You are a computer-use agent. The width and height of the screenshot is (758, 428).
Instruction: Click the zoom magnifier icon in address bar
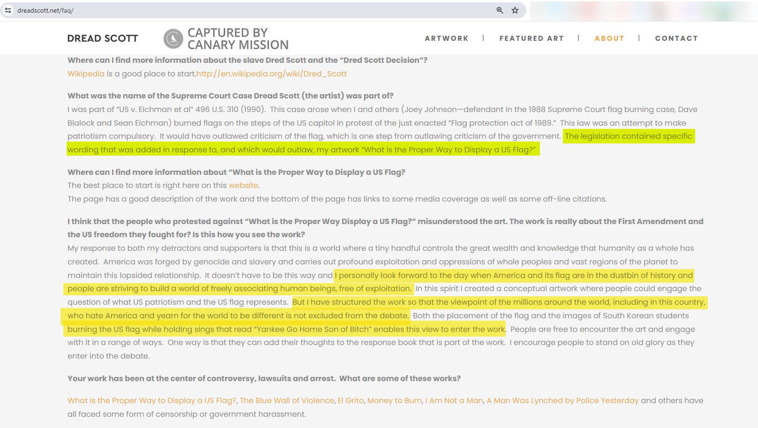pos(500,10)
